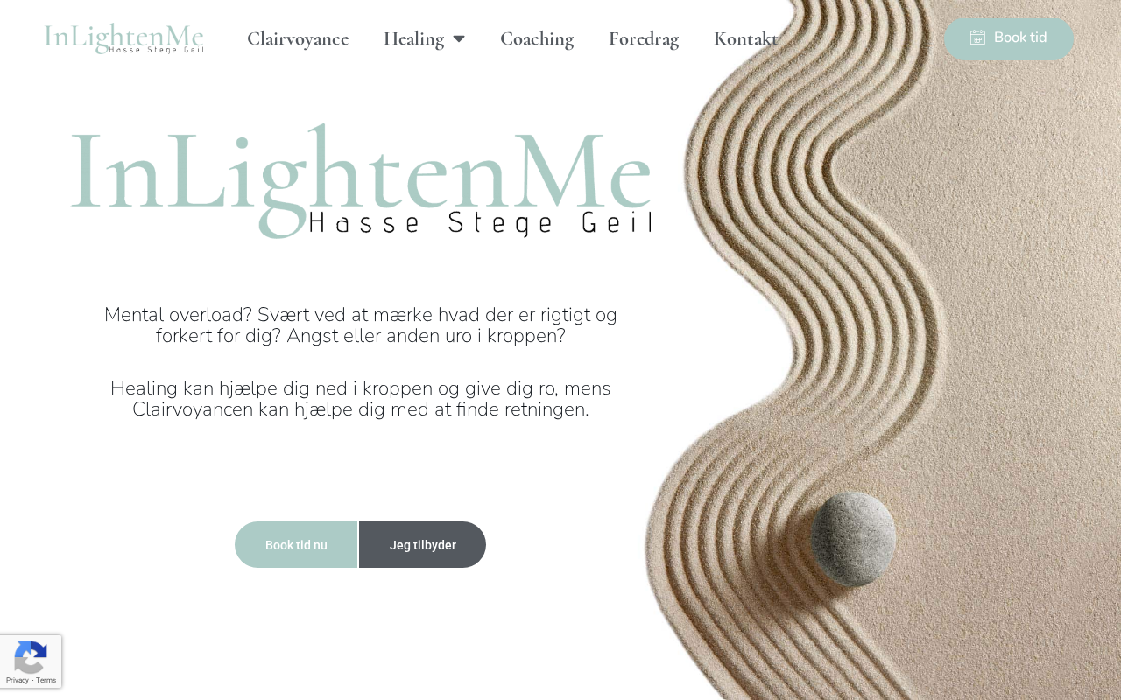Click the calendar icon in Book tid
The height and width of the screenshot is (700, 1121).
pos(978,38)
